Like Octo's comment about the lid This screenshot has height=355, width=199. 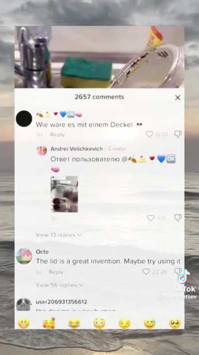point(146,272)
